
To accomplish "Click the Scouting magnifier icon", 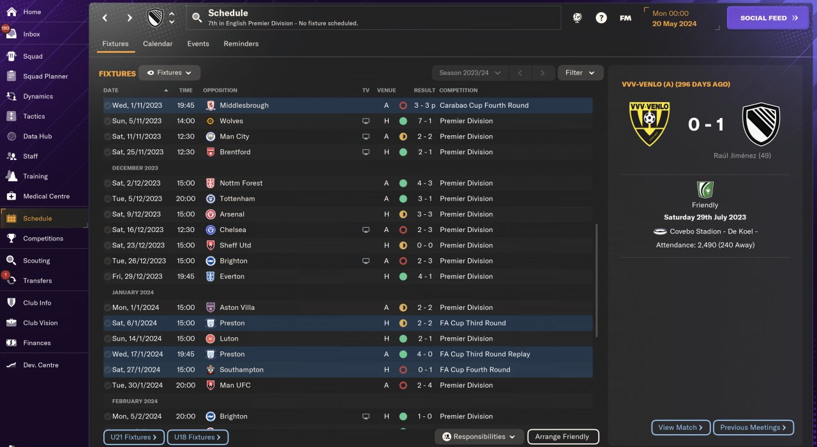I will point(11,260).
